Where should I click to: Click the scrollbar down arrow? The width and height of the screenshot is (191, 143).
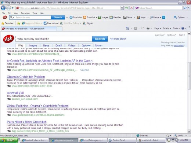pyautogui.click(x=189, y=131)
